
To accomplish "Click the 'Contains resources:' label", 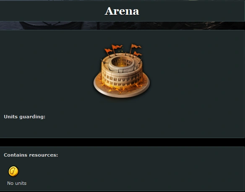I will click(31, 155).
